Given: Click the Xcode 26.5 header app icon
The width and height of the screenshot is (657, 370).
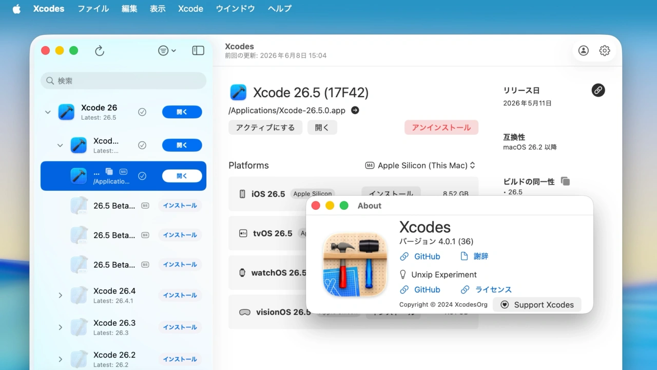Looking at the screenshot, I should (238, 92).
